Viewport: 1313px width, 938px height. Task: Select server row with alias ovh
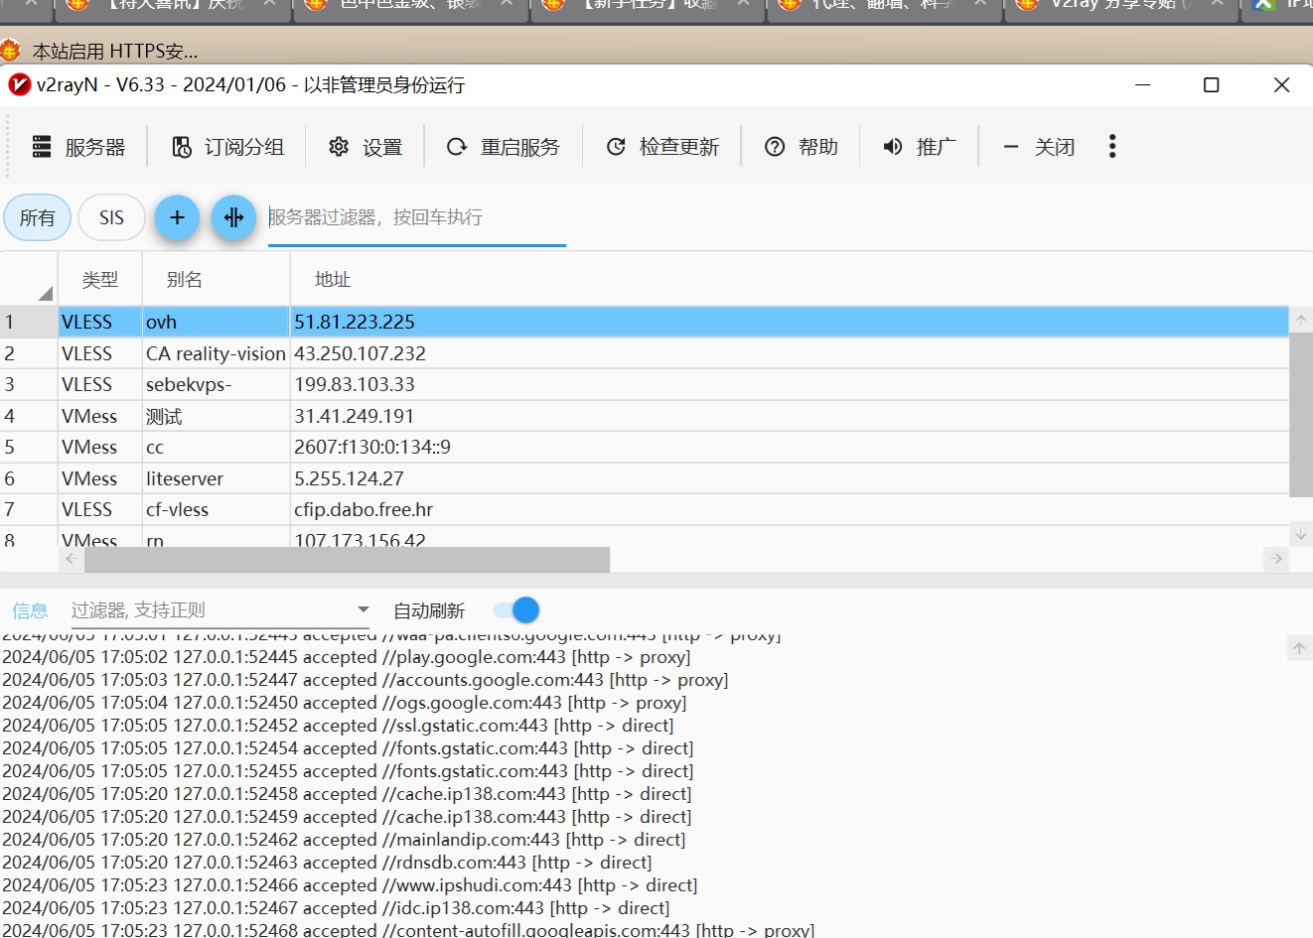coord(644,322)
